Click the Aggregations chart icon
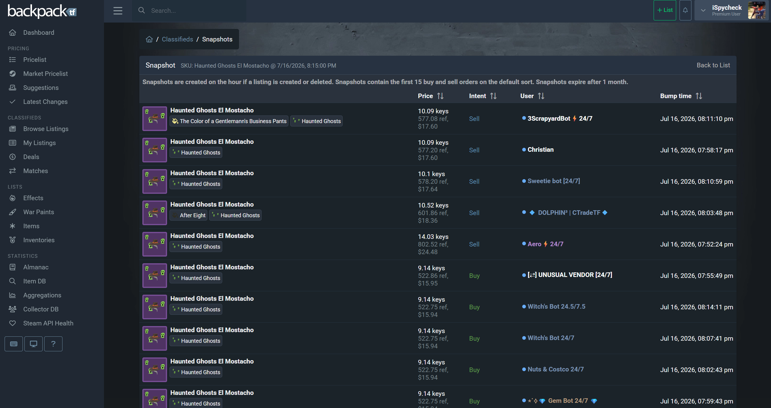The height and width of the screenshot is (408, 771). pos(12,295)
